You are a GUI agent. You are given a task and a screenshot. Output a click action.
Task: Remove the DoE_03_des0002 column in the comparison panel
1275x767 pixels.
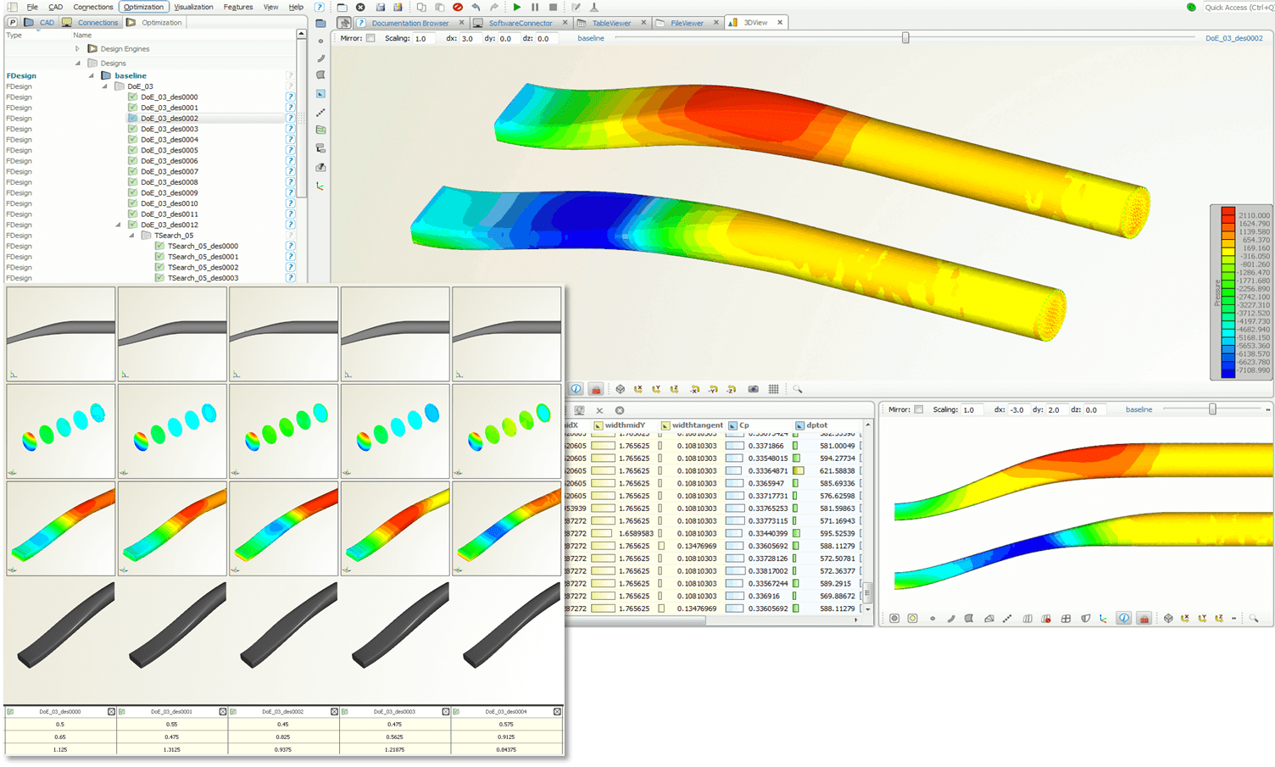[x=334, y=712]
